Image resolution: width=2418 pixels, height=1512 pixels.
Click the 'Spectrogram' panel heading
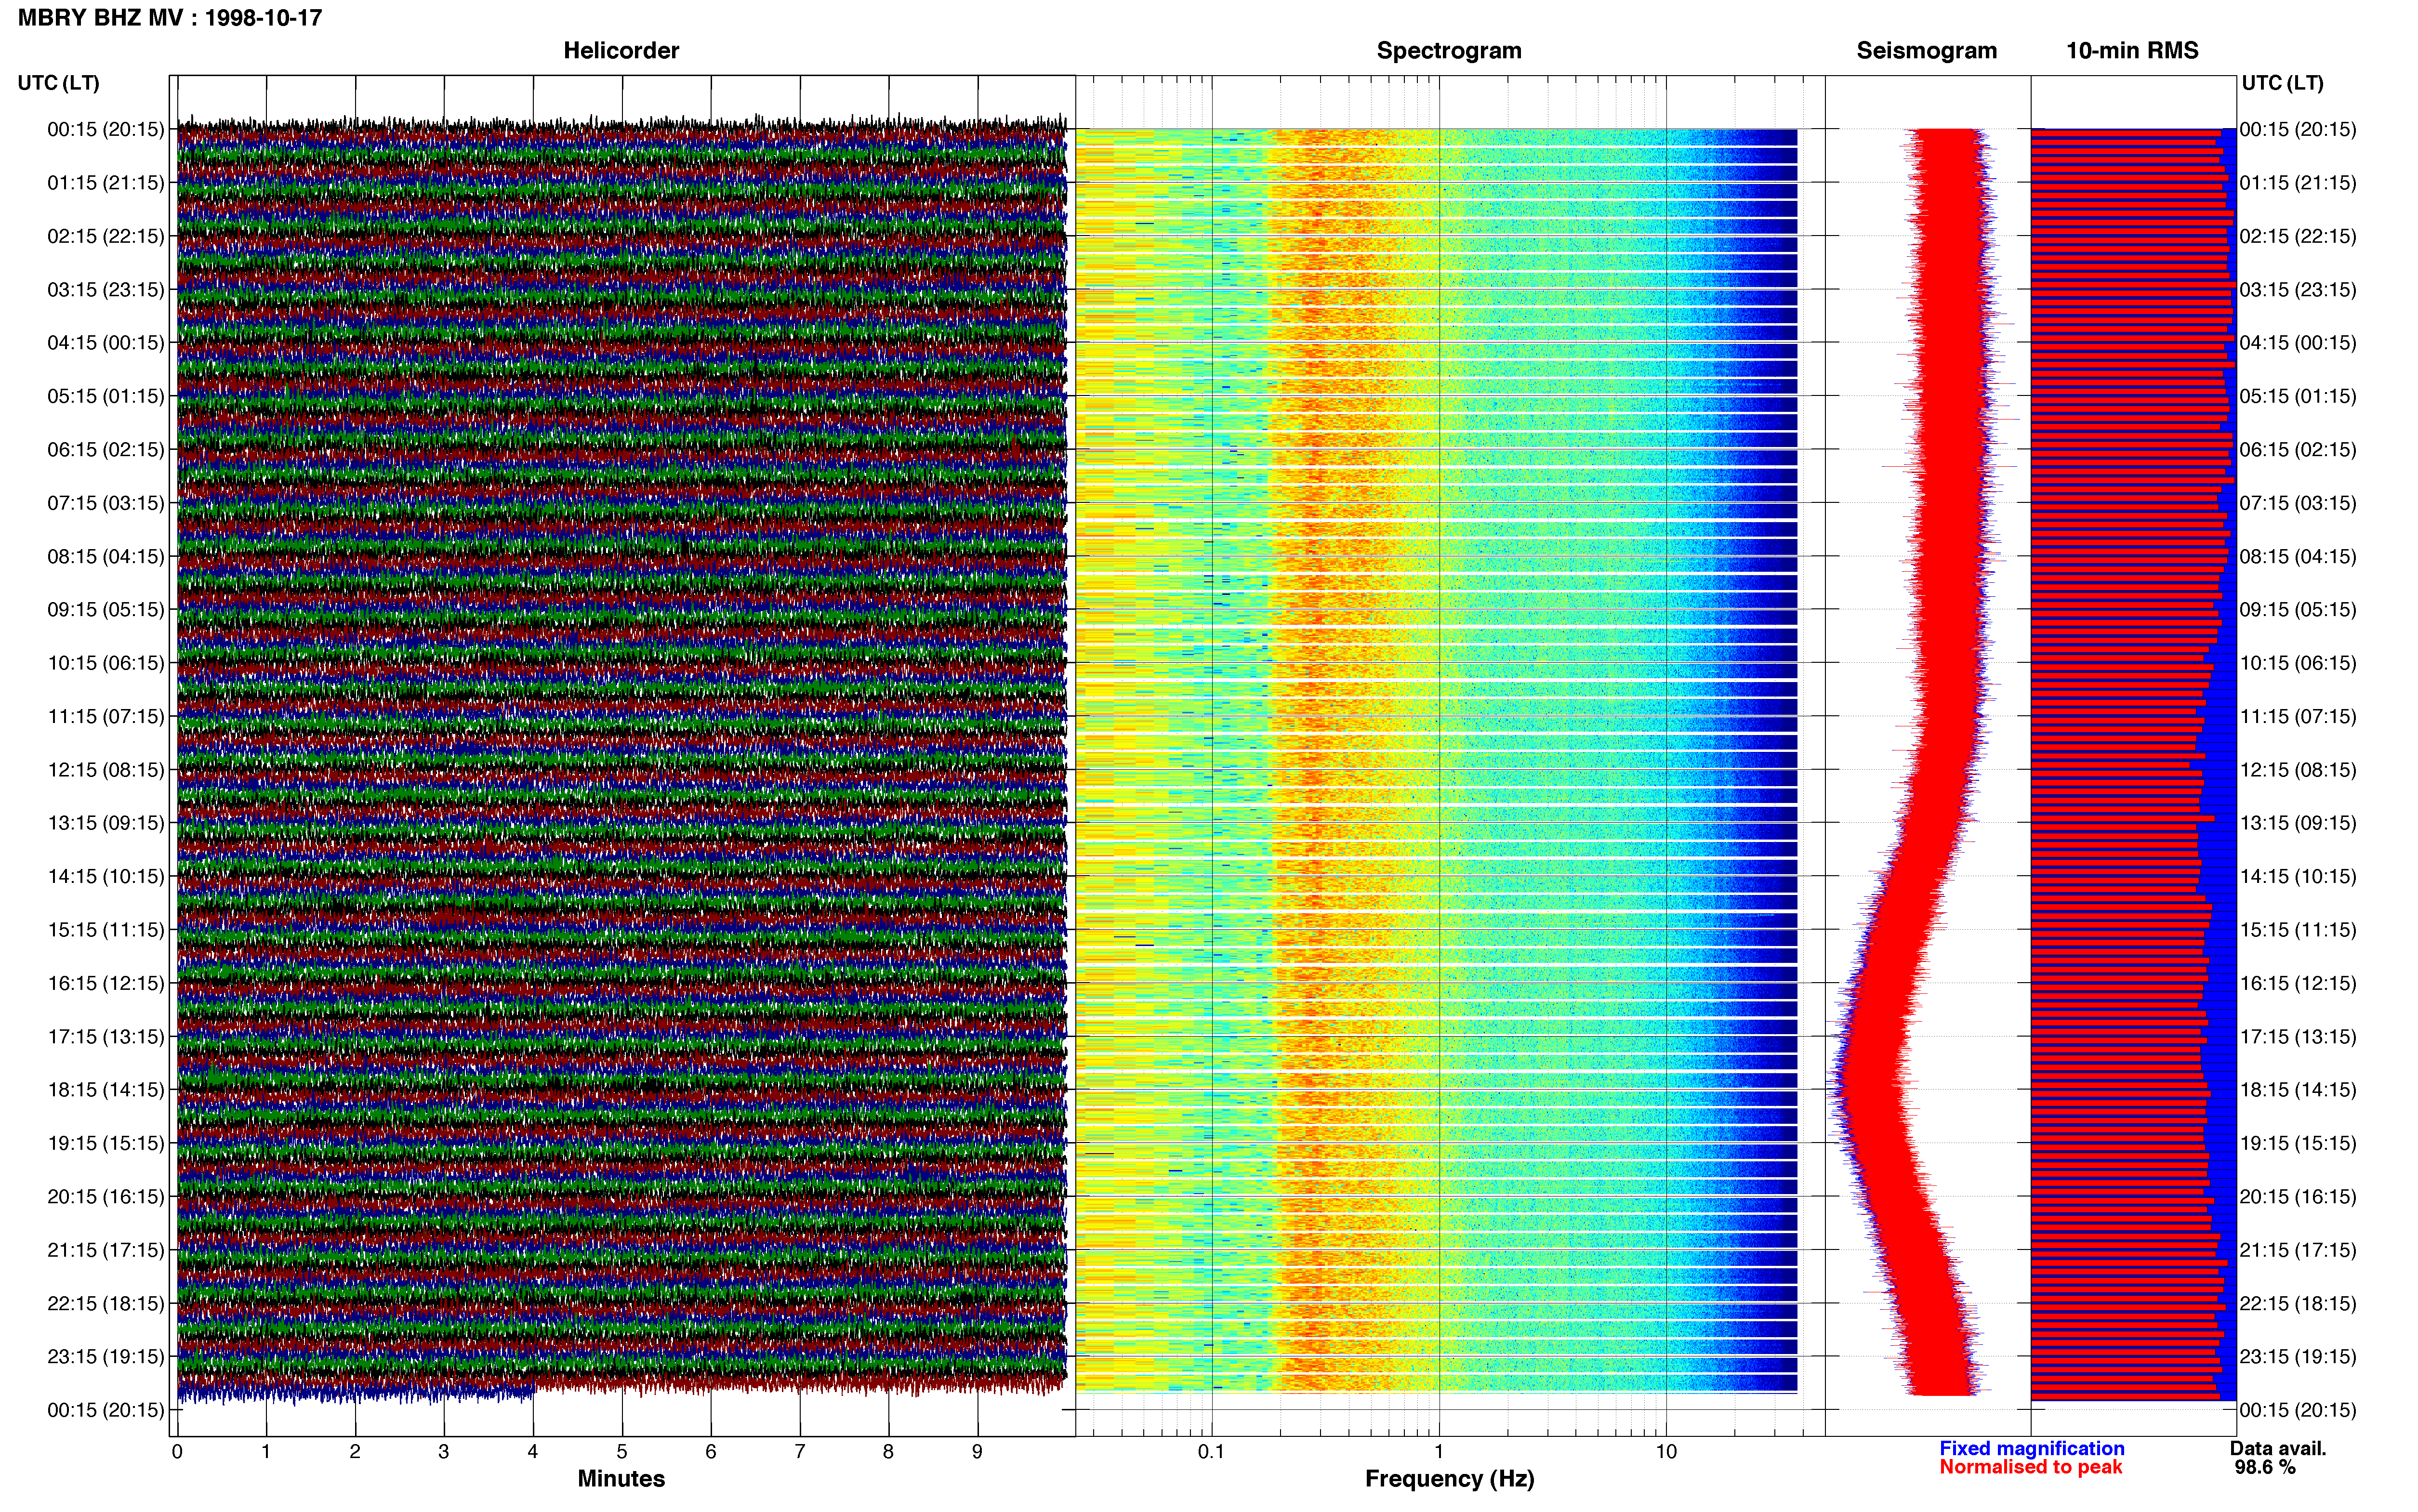[1449, 51]
